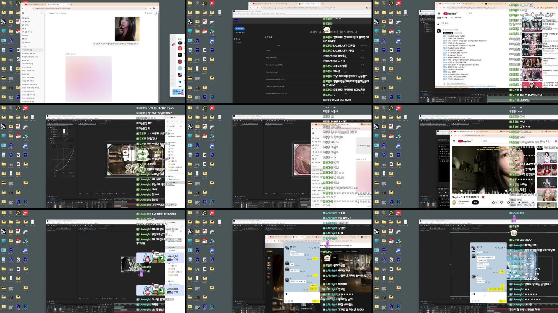Click the 새 프로젝트 button in After Effects
Screen dimensions: 558x313
pos(240,29)
